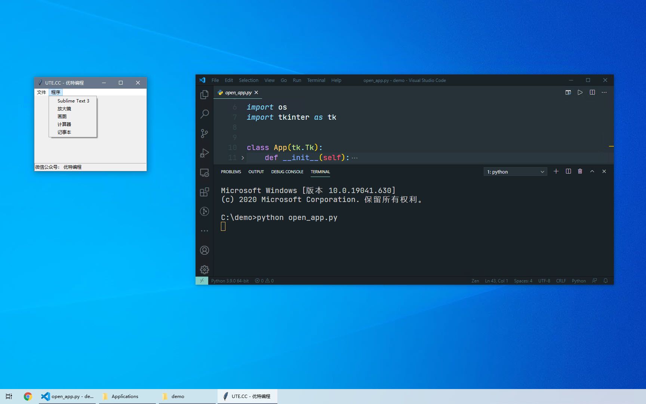Choose Sublime Text 3 from 程序 menu

73,101
